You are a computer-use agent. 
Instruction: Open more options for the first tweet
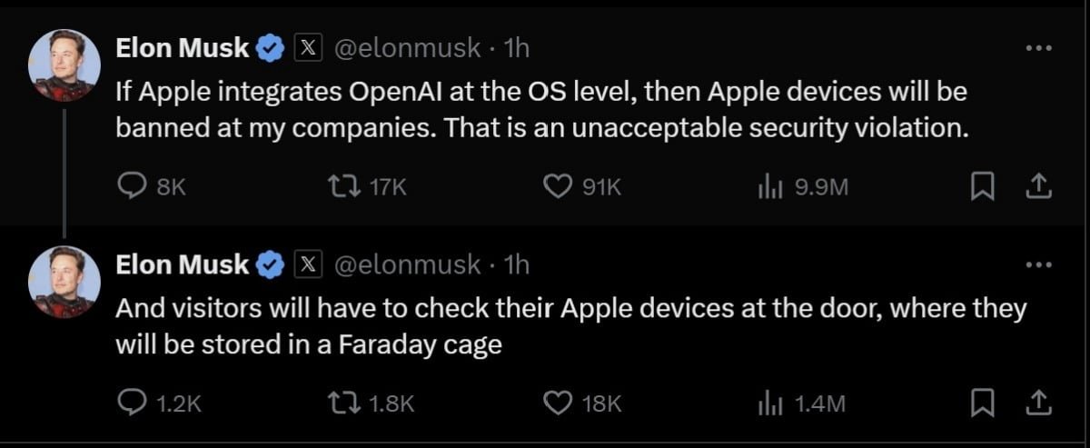(1038, 48)
